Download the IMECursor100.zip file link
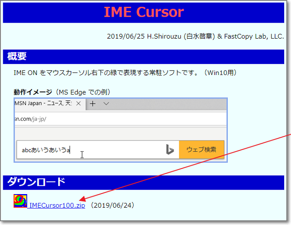 [56, 205]
